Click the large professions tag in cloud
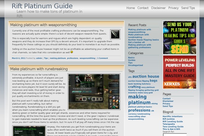Screen dimensions: 204x136 pos(139,110)
